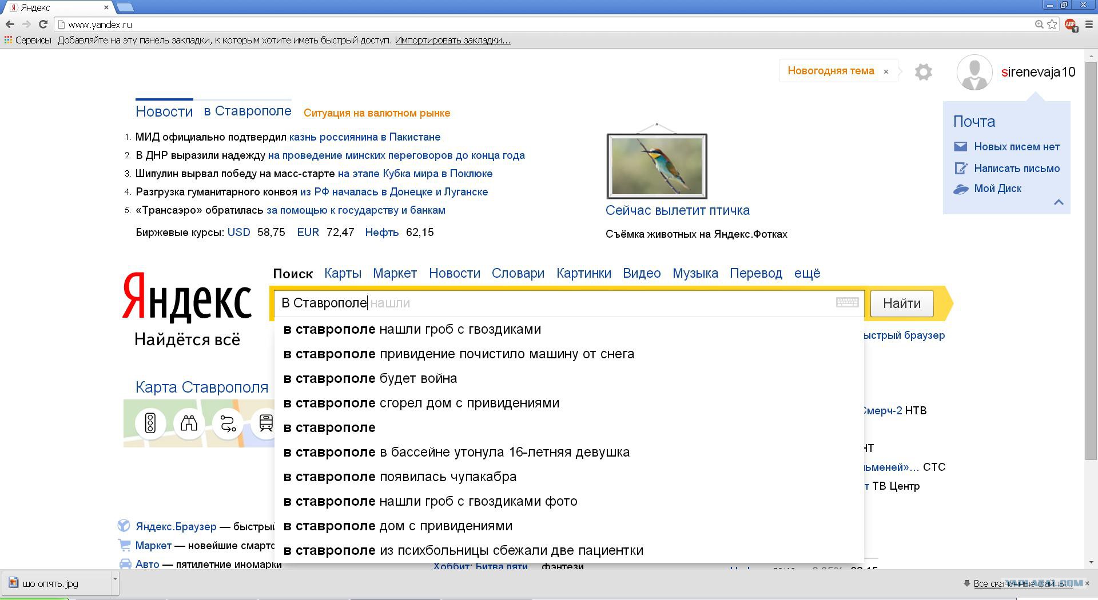Click the Маркет shopping cart icon
The image size is (1098, 600).
pyautogui.click(x=124, y=545)
